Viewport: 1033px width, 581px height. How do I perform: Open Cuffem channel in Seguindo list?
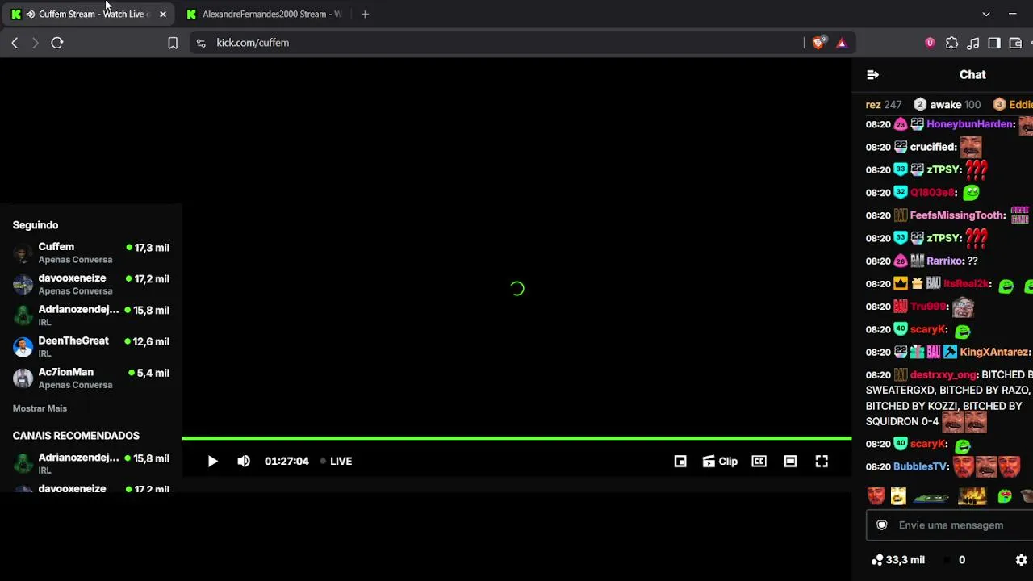(x=91, y=253)
